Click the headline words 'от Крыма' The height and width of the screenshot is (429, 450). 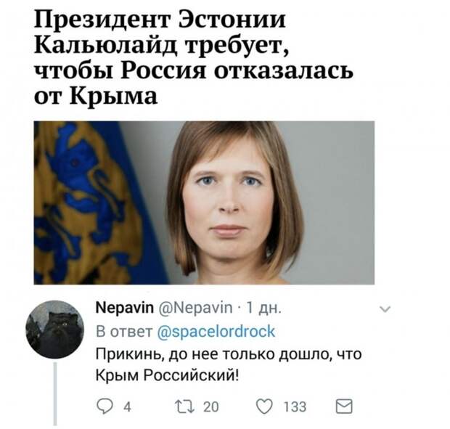click(96, 95)
